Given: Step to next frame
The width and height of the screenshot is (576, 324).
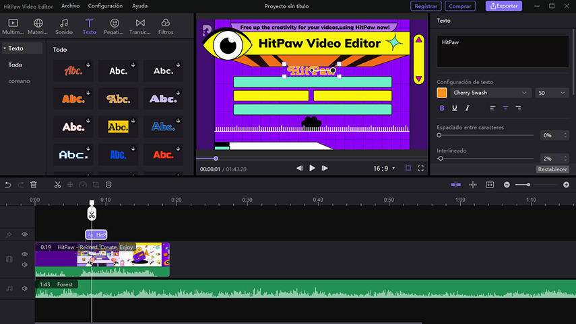Looking at the screenshot, I should [x=325, y=168].
